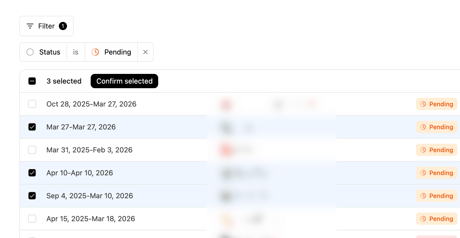This screenshot has width=460, height=238.
Task: Click the Pending badge on the Mar 31, 2025 row
Action: 437,150
